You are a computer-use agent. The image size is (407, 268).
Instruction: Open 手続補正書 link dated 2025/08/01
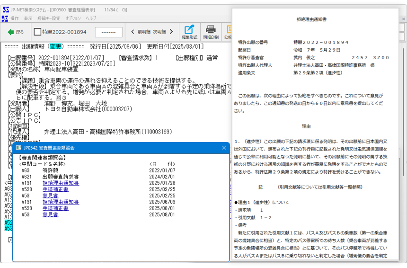(x=55, y=208)
